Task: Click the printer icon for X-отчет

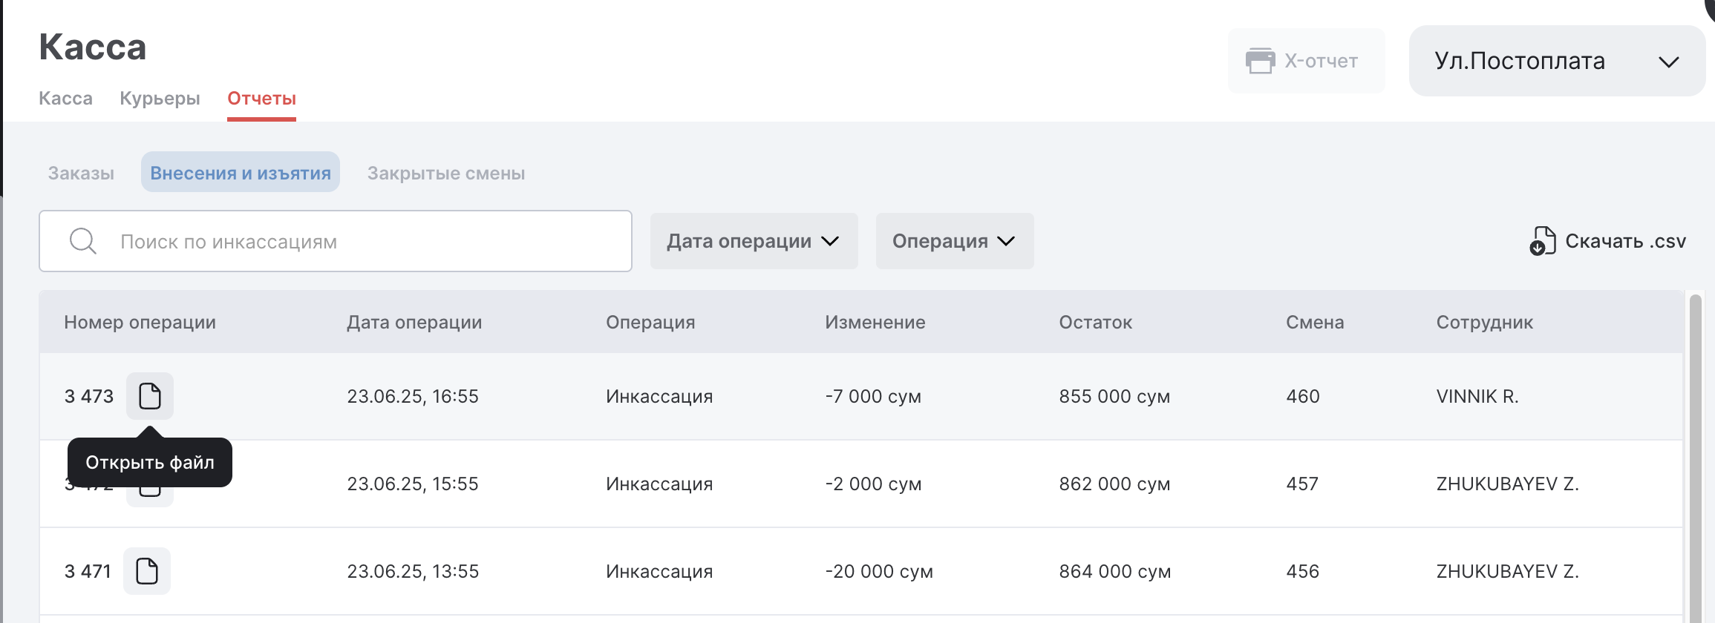Action: pyautogui.click(x=1260, y=61)
